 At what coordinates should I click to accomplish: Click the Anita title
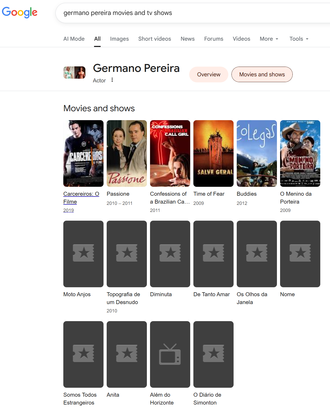113,395
